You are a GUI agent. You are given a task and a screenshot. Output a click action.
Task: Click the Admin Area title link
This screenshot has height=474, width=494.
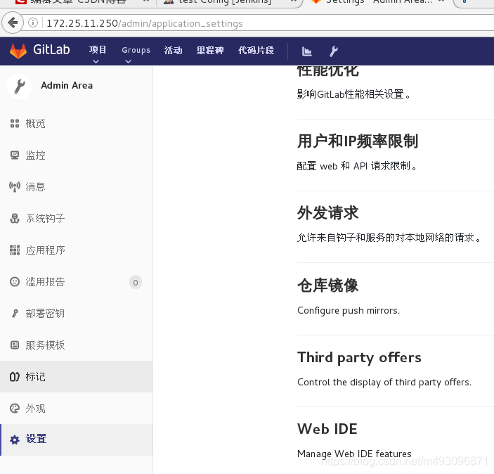[x=67, y=86]
